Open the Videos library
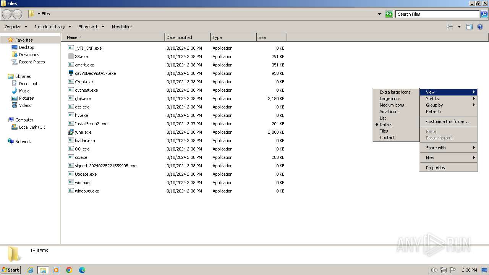The height and width of the screenshot is (275, 489). click(25, 105)
